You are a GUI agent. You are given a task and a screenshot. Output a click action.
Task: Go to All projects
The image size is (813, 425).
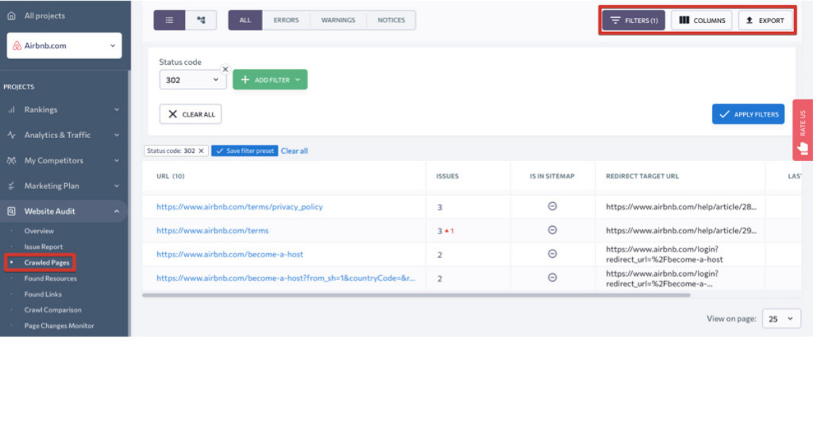pos(45,16)
